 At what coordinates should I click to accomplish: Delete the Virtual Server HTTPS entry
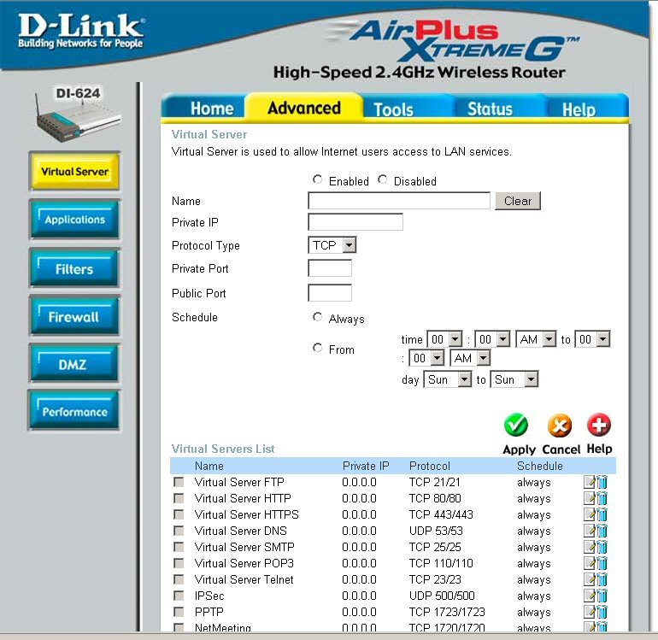[602, 514]
